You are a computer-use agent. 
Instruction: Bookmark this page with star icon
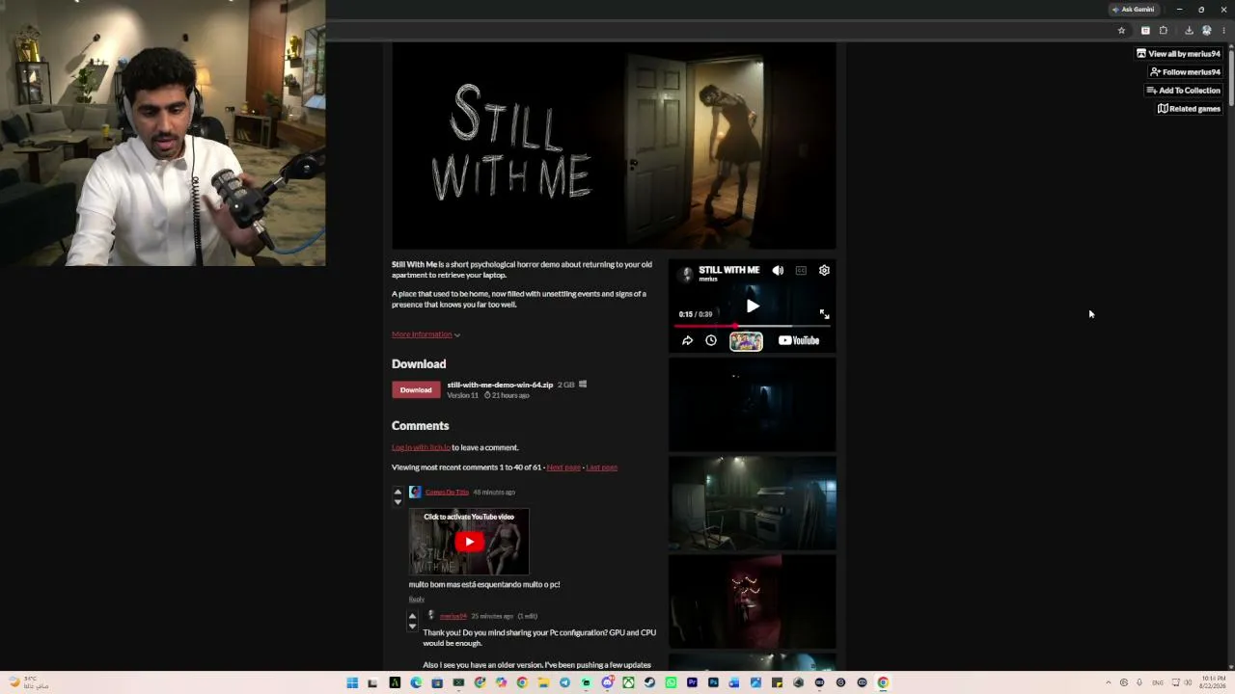point(1121,31)
